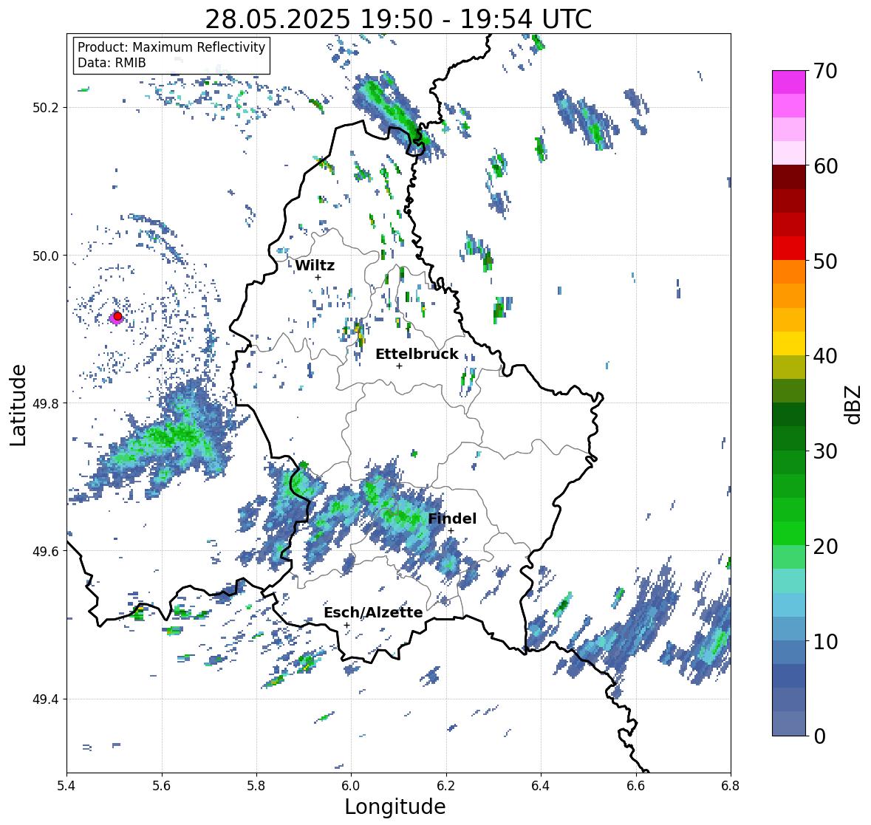Image resolution: width=871 pixels, height=825 pixels.
Task: Click the colorbar tick label 0
Action: (x=819, y=736)
